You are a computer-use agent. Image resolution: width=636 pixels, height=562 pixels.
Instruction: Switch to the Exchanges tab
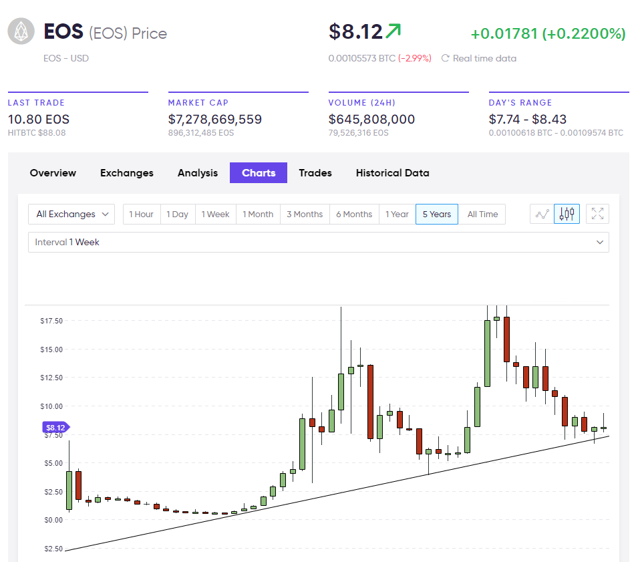tap(127, 172)
